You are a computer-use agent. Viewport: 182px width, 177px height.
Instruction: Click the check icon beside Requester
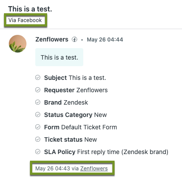click(38, 90)
